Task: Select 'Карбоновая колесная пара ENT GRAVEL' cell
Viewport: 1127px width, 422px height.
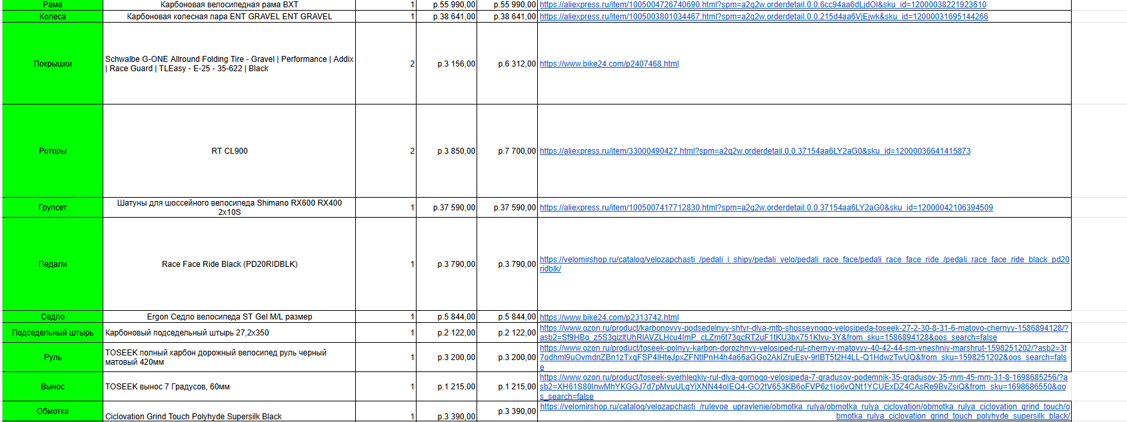Action: coord(229,17)
